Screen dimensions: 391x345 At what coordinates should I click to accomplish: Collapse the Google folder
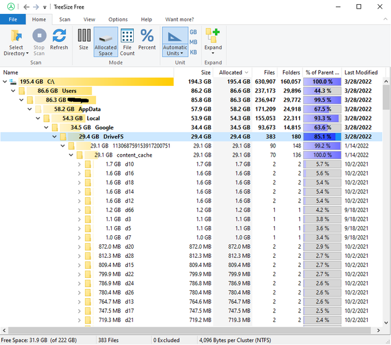click(x=46, y=127)
